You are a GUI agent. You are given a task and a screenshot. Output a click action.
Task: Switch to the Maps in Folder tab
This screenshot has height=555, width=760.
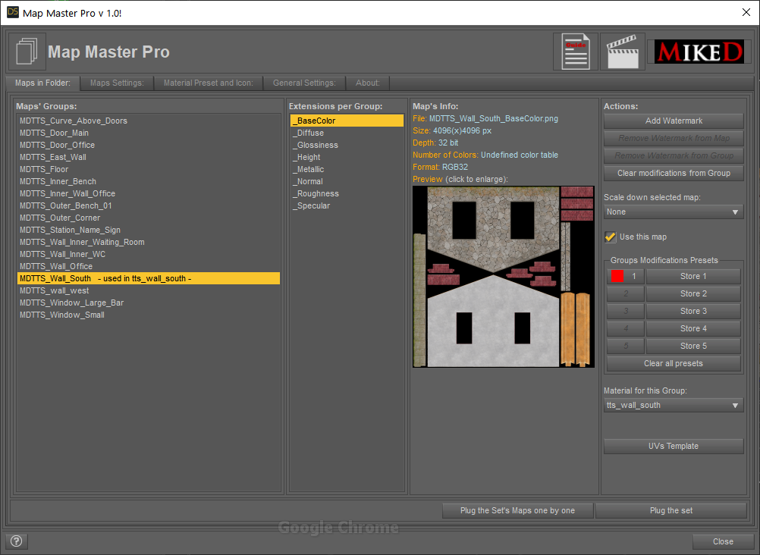[x=42, y=83]
